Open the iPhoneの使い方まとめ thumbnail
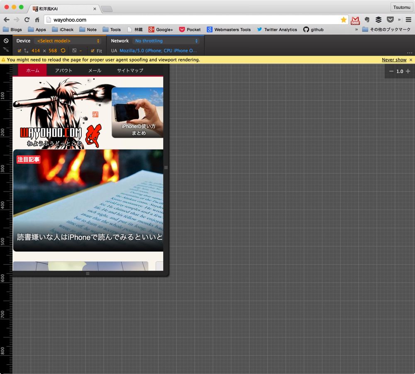 point(137,112)
